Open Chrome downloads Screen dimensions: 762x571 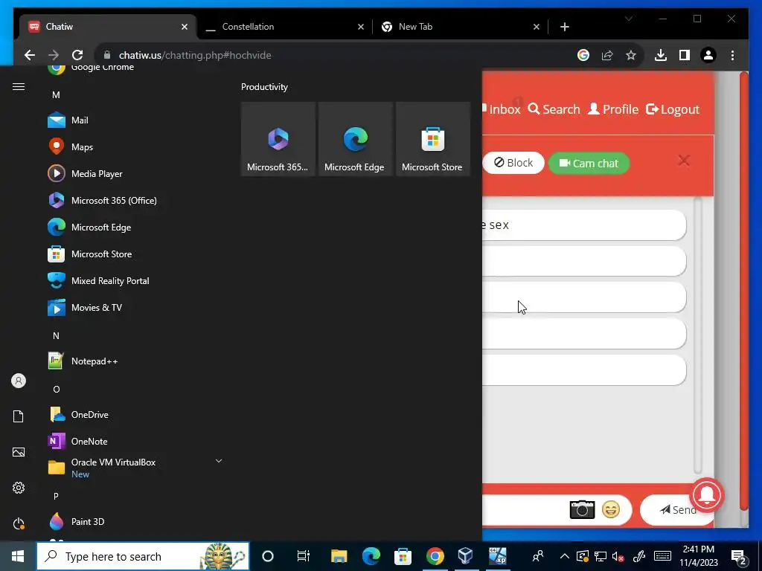click(661, 55)
